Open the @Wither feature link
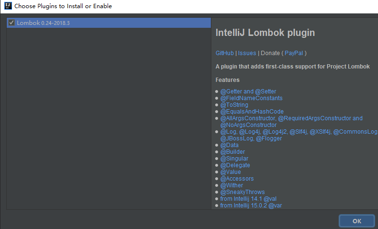The width and height of the screenshot is (378, 229). [x=232, y=185]
